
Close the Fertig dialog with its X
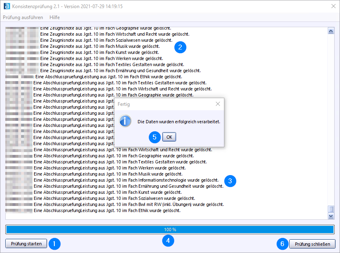tap(218, 104)
